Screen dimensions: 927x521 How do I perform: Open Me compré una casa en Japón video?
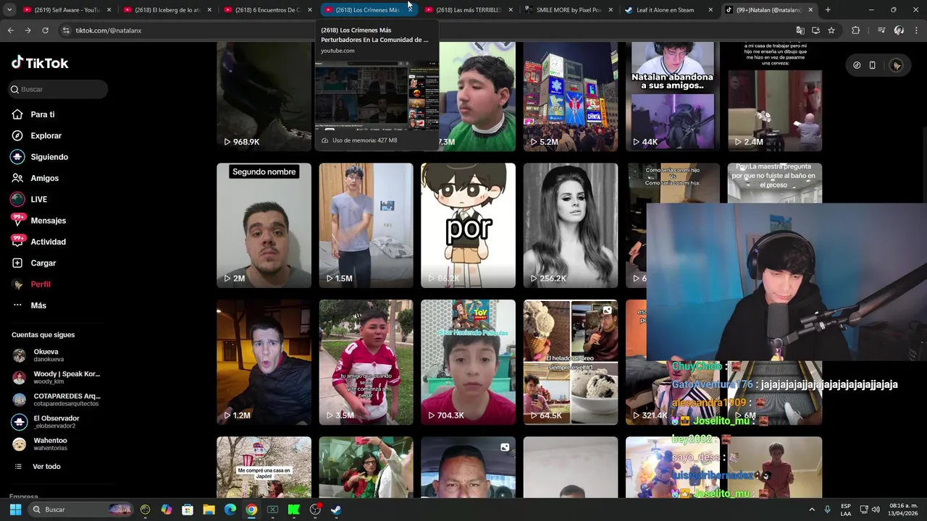pyautogui.click(x=264, y=467)
